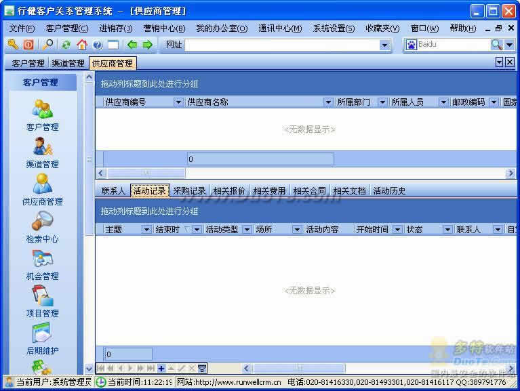Open 供应商管理 sidebar icon
The height and width of the screenshot is (391, 520).
tap(43, 184)
